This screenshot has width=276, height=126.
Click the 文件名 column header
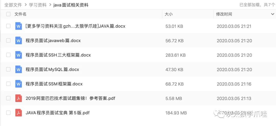coord(20,14)
